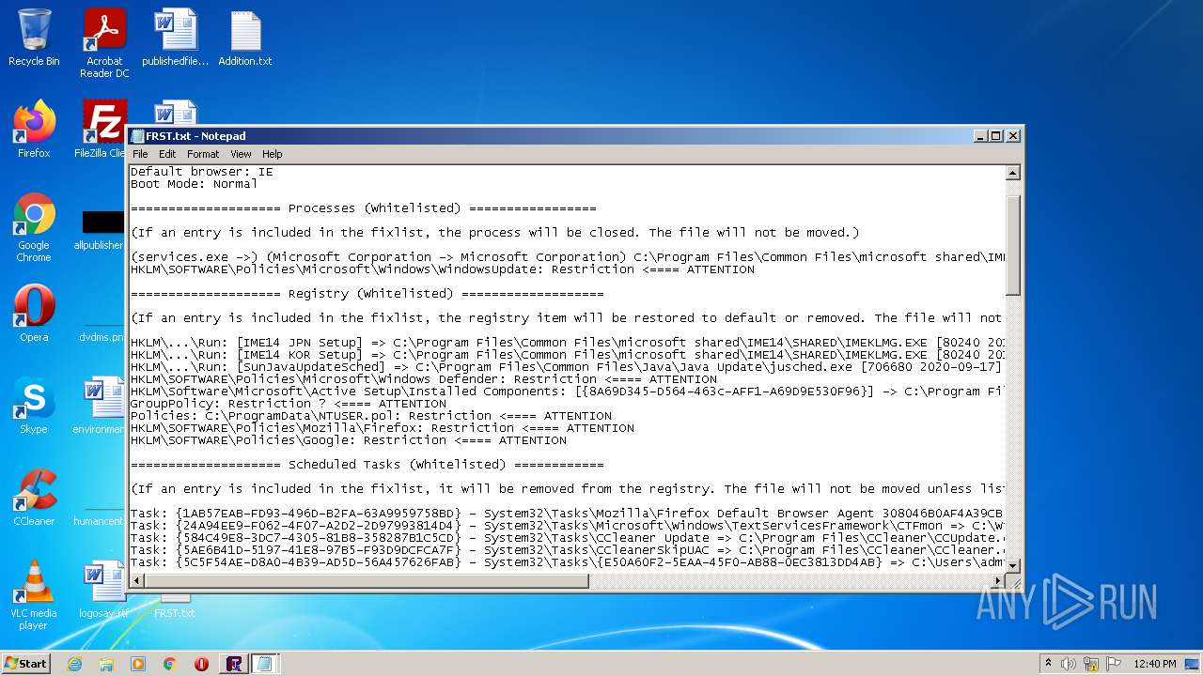Click the horizontal scrollbar thumb
Screen dimensions: 1203x676
[x=367, y=580]
